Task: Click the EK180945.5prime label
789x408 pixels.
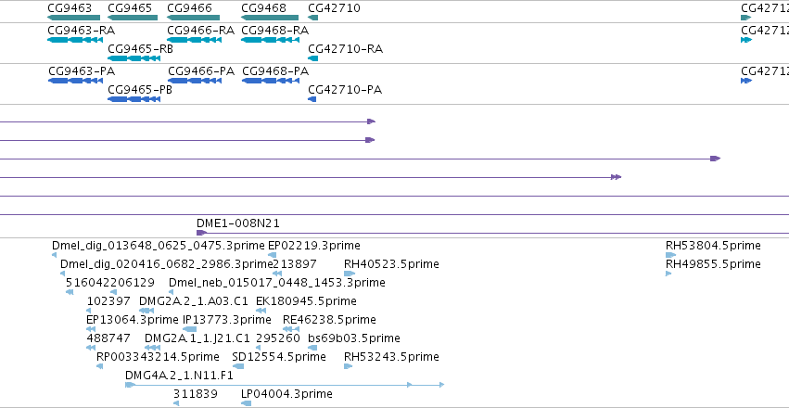Action: coord(306,301)
